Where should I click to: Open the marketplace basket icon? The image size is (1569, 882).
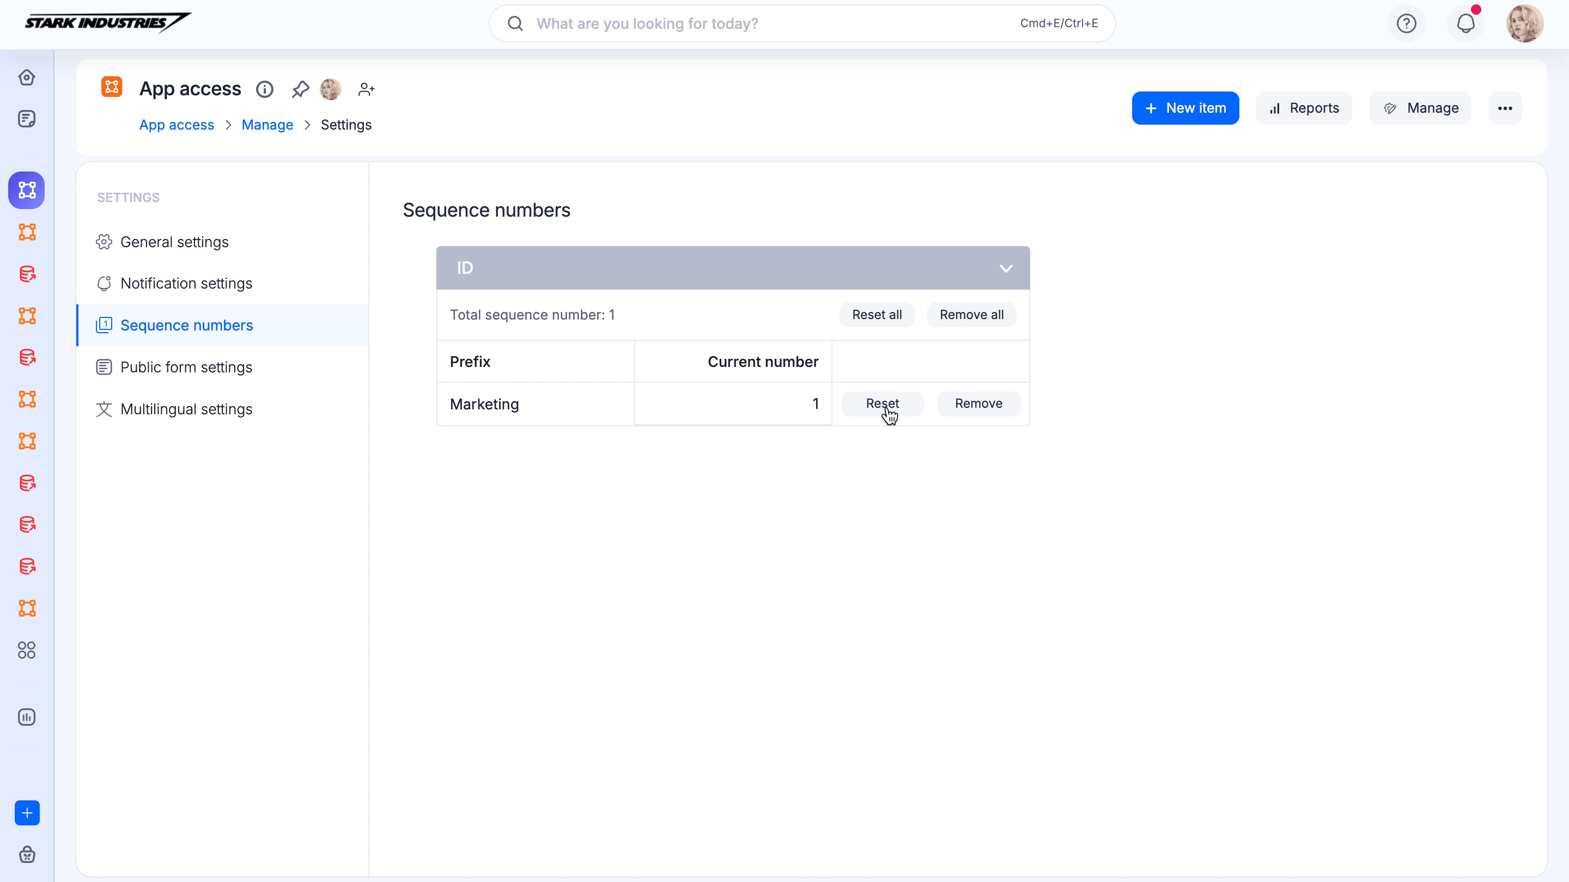[x=27, y=855]
